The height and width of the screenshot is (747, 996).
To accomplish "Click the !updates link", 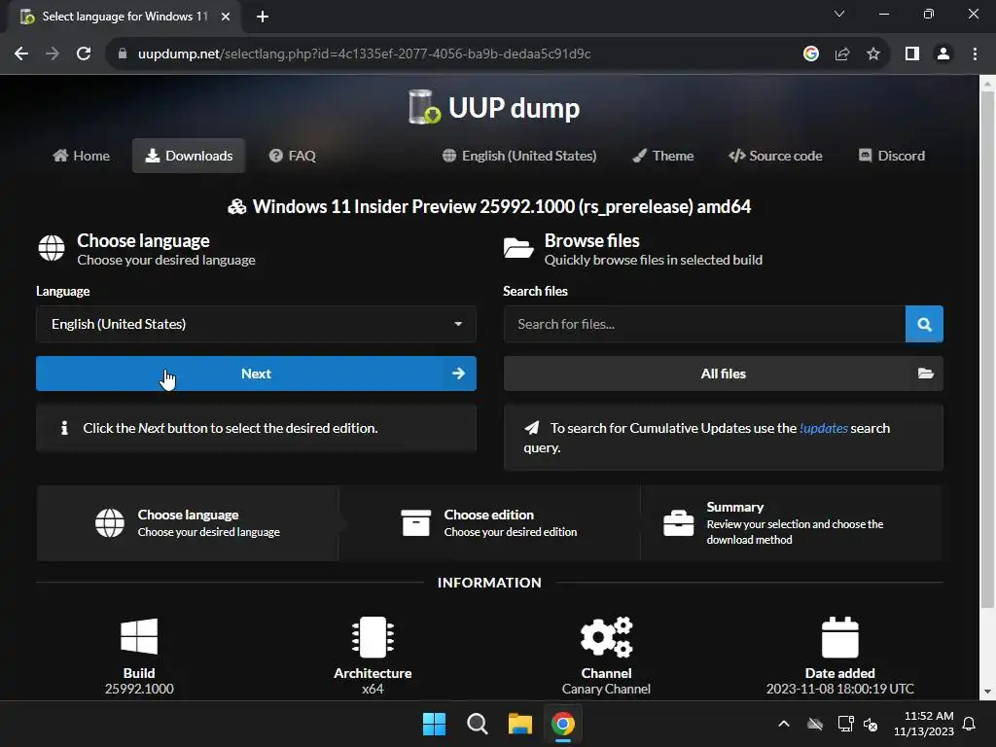I will (823, 428).
